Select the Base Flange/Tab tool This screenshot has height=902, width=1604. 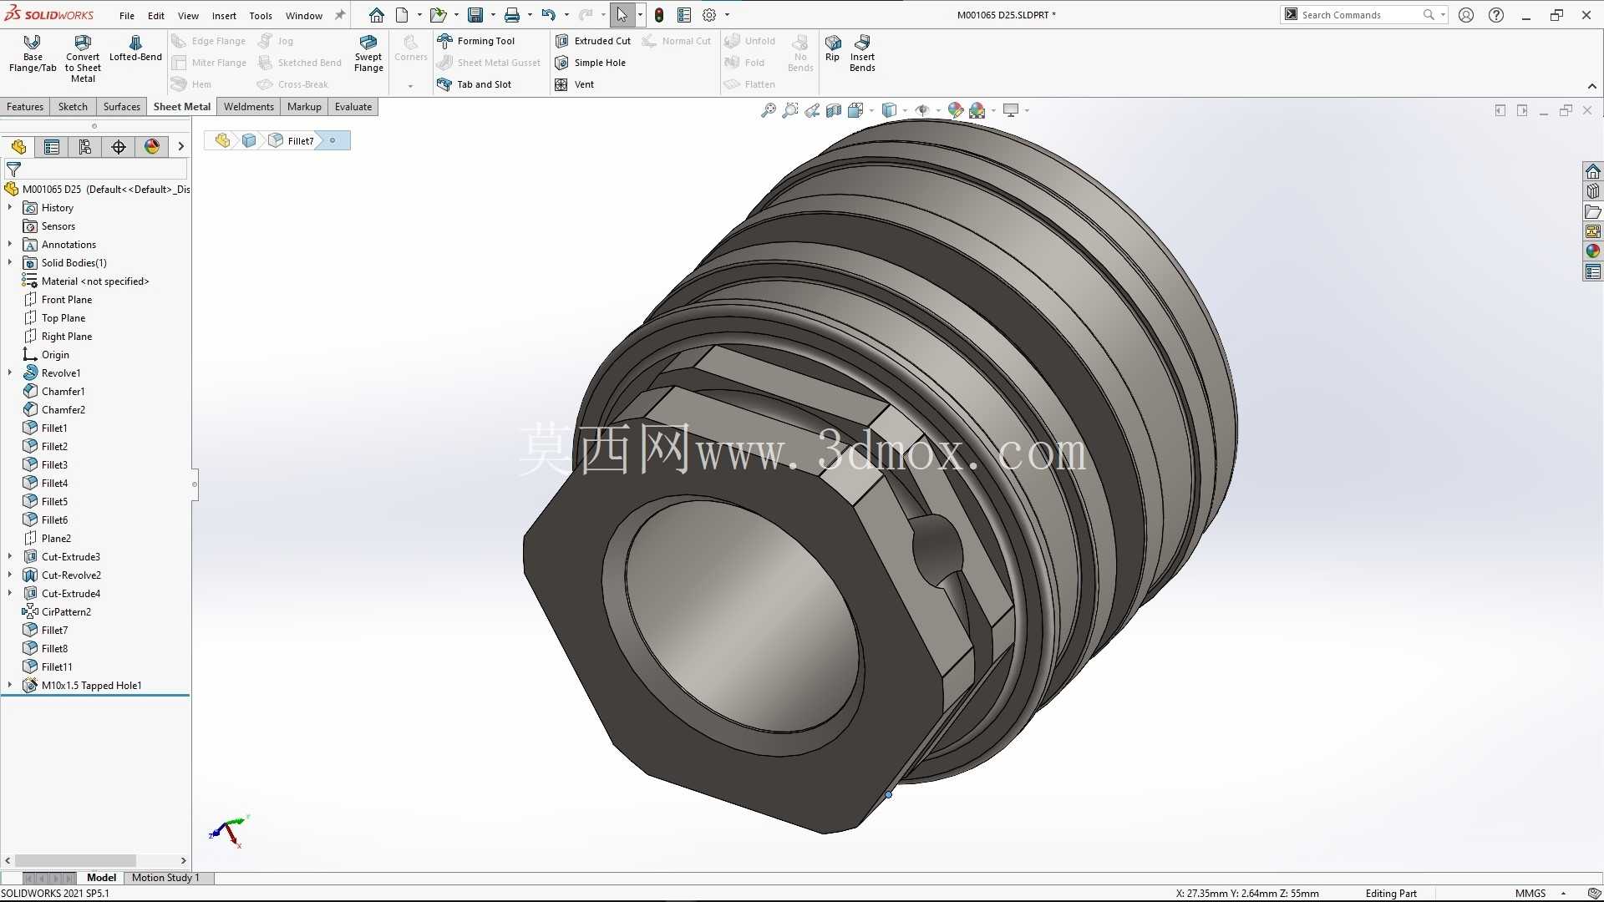pos(33,53)
